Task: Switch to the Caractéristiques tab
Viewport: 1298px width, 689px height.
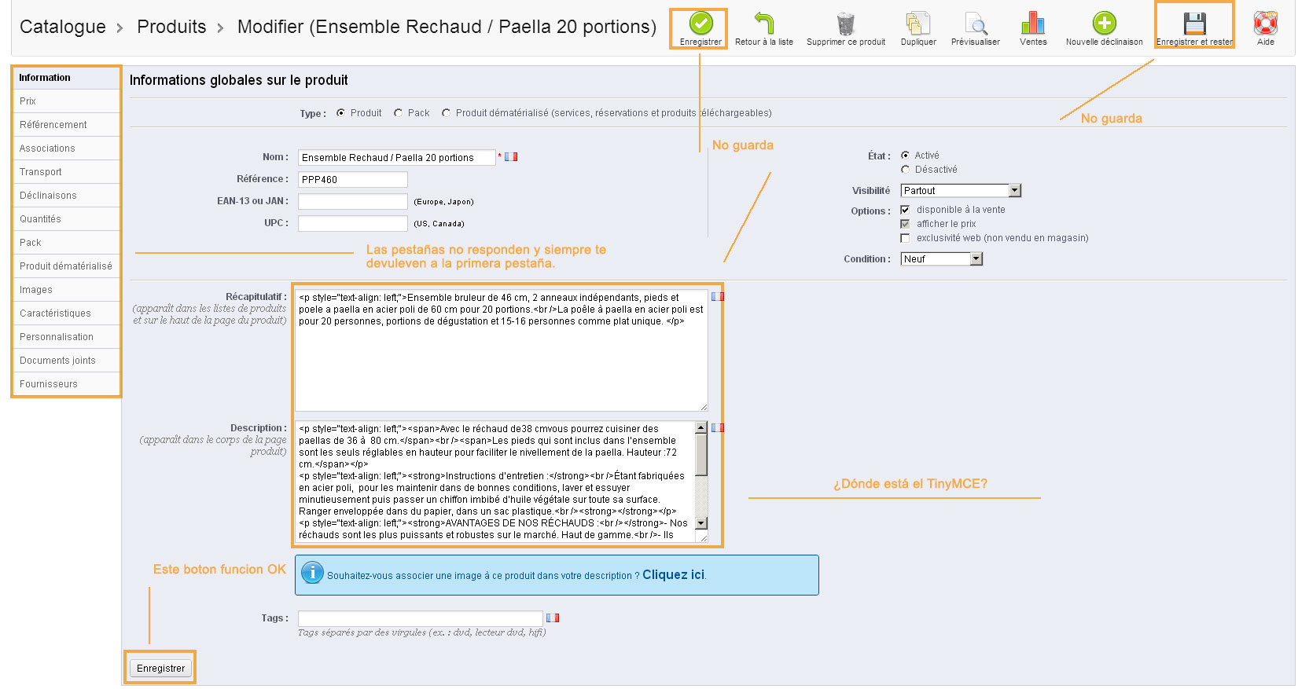Action: coord(66,313)
